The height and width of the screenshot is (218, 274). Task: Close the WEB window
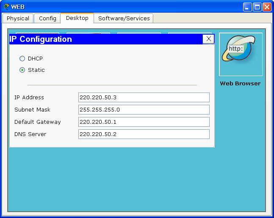pos(267,7)
